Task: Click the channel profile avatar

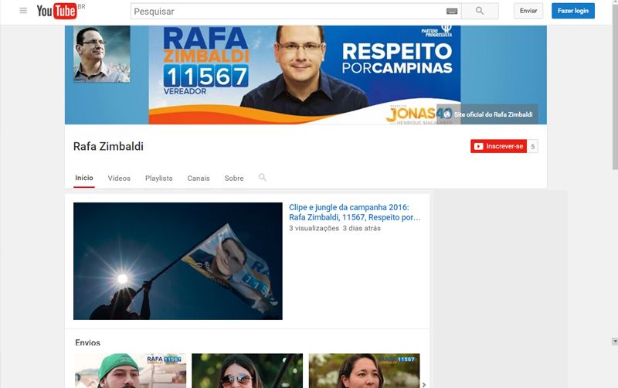Action: (102, 54)
